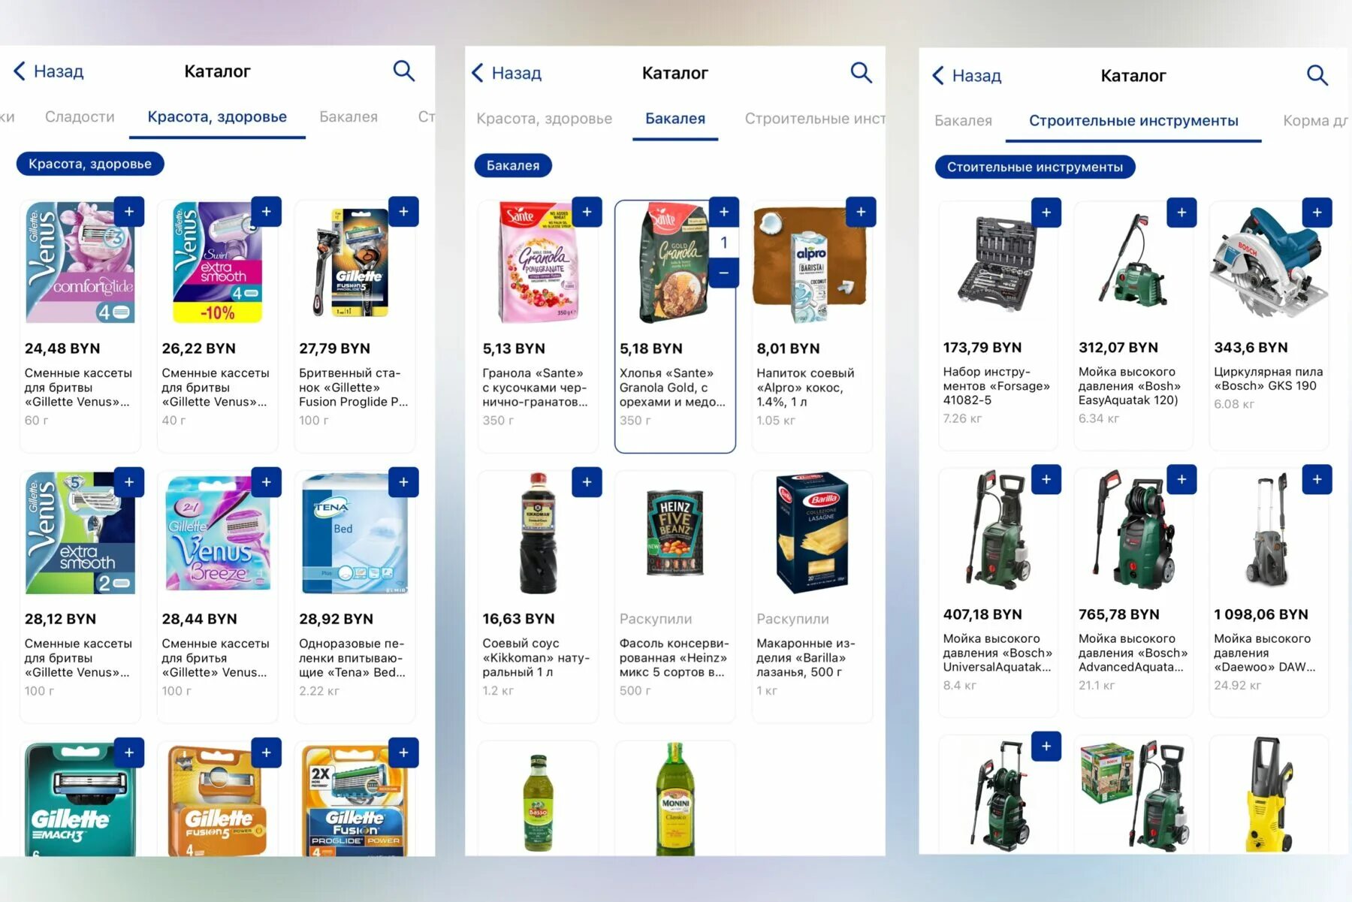Switch to the Сладости tab

click(x=80, y=116)
